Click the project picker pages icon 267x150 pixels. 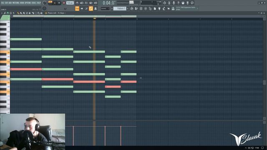pyautogui.click(x=155, y=8)
